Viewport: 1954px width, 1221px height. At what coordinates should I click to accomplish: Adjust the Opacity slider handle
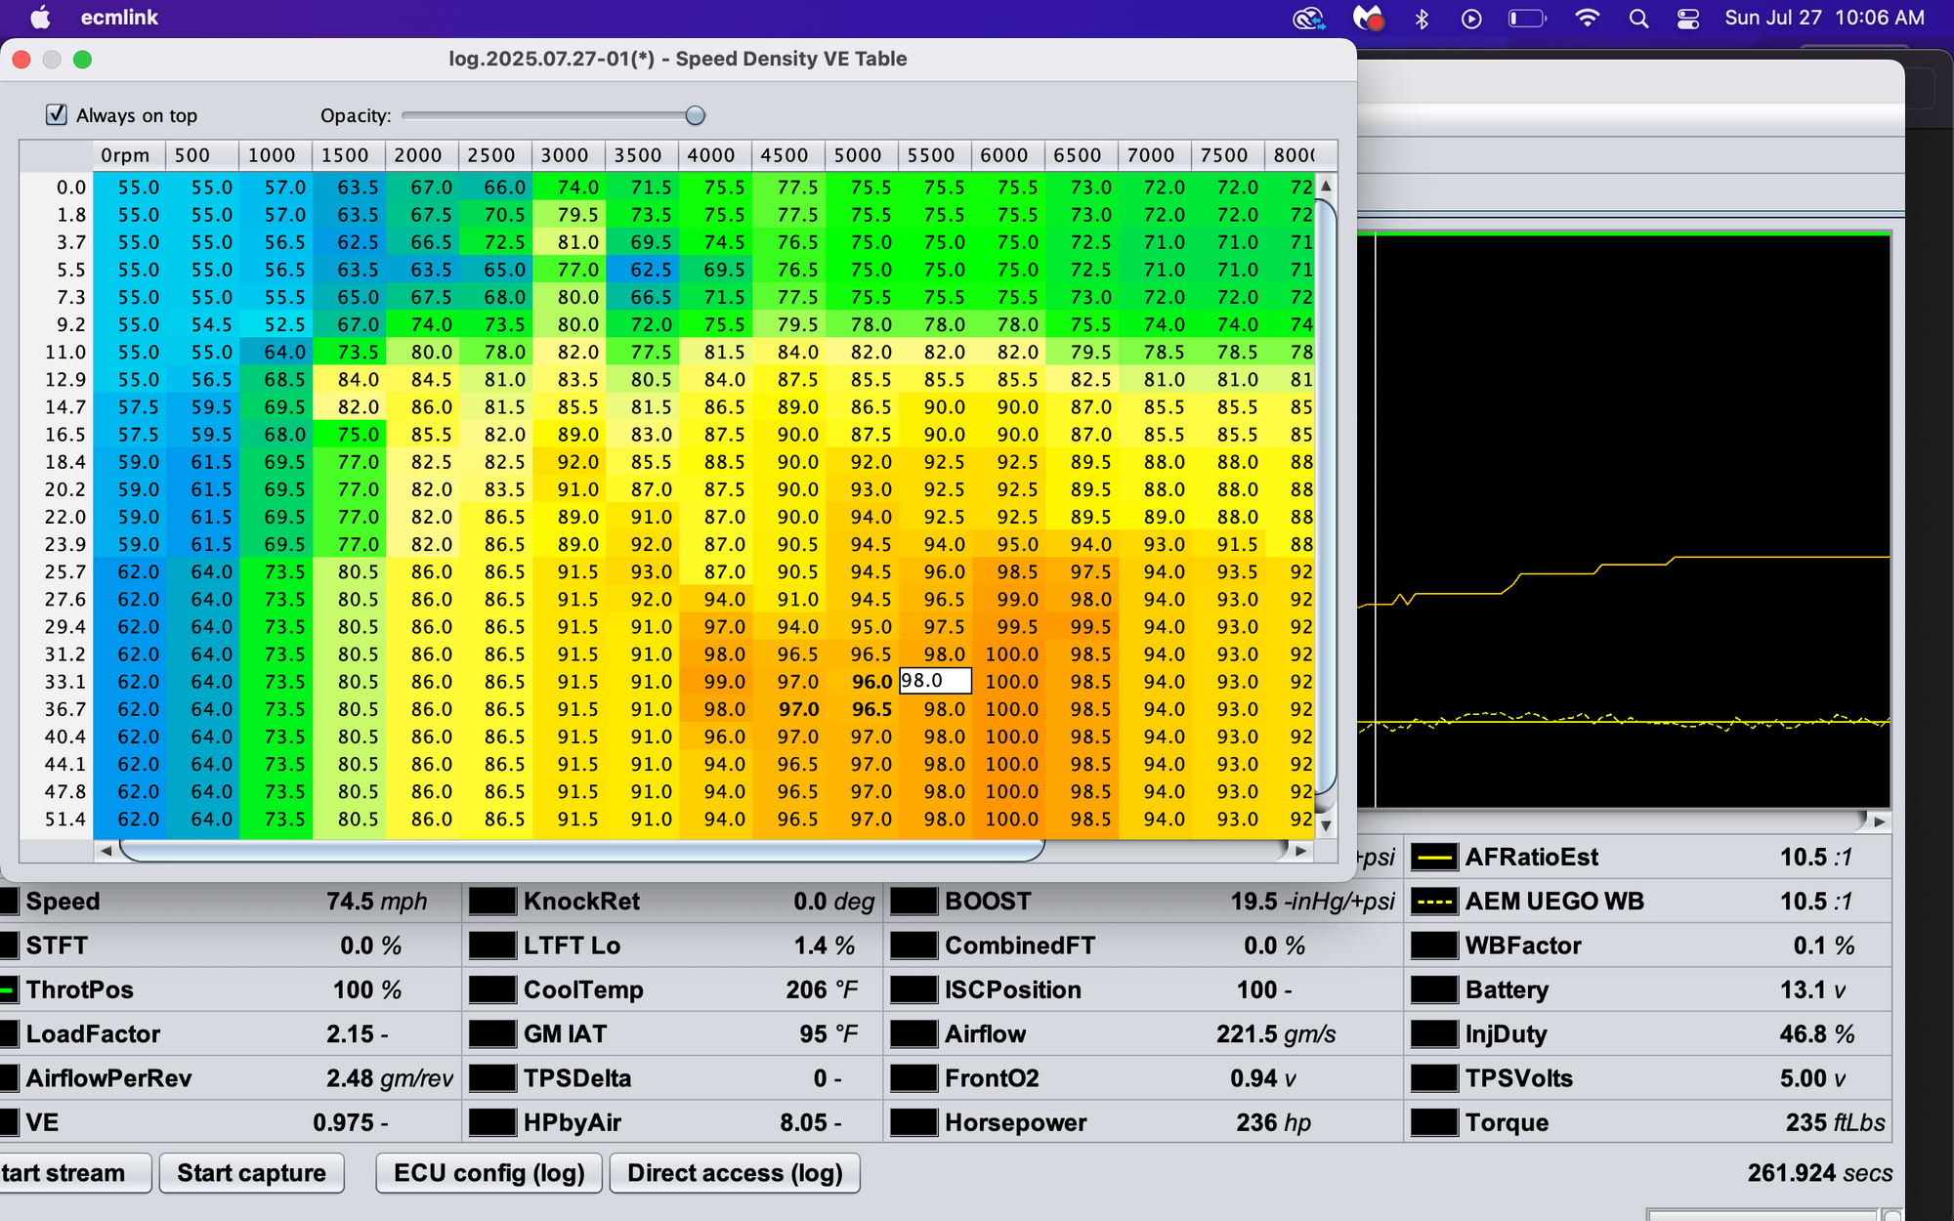click(x=695, y=115)
